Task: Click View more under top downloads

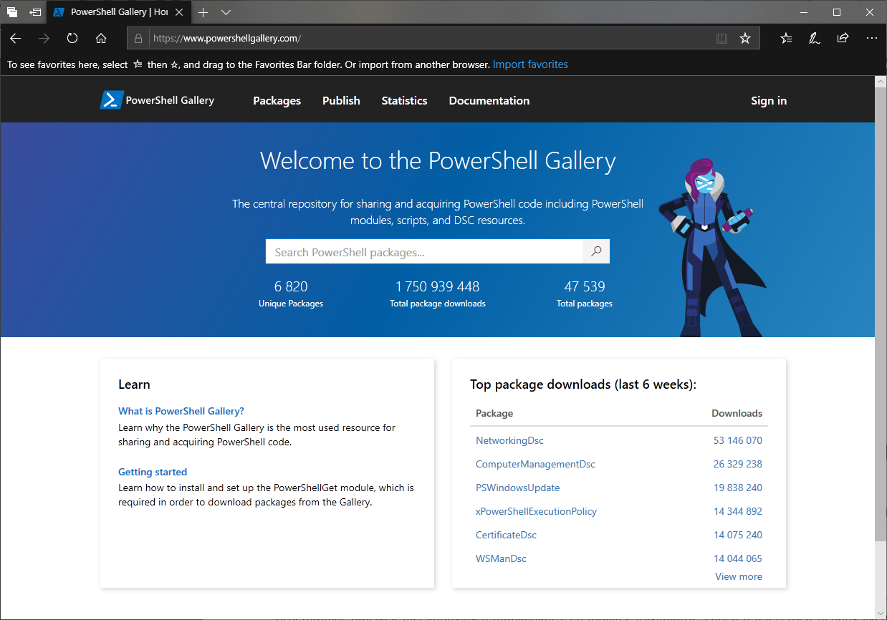Action: 738,576
